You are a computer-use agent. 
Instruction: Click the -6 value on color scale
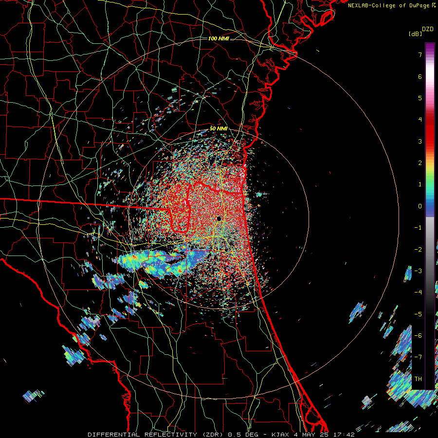(x=418, y=335)
